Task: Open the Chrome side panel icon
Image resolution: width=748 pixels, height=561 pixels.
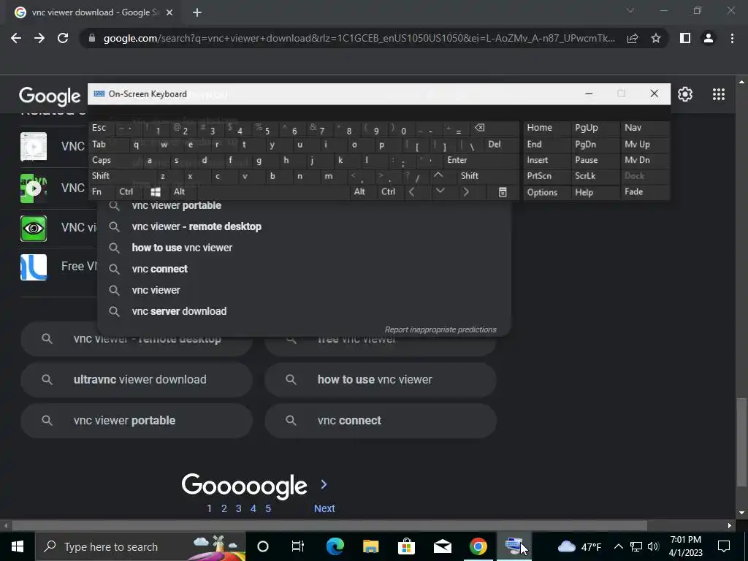Action: 685,38
